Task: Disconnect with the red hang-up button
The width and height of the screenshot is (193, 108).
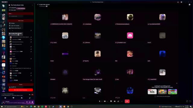Action: (127, 101)
